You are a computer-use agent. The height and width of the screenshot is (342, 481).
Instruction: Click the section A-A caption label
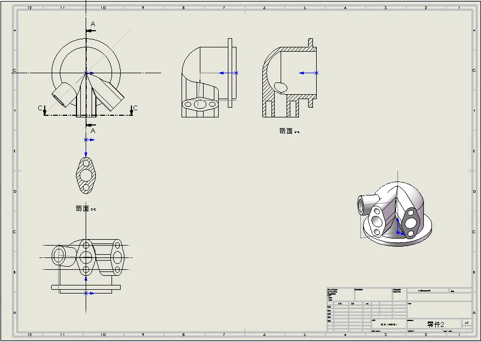click(289, 131)
